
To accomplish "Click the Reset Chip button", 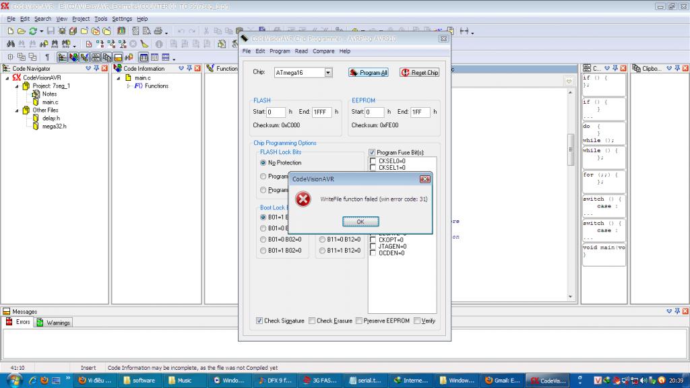I will 420,73.
